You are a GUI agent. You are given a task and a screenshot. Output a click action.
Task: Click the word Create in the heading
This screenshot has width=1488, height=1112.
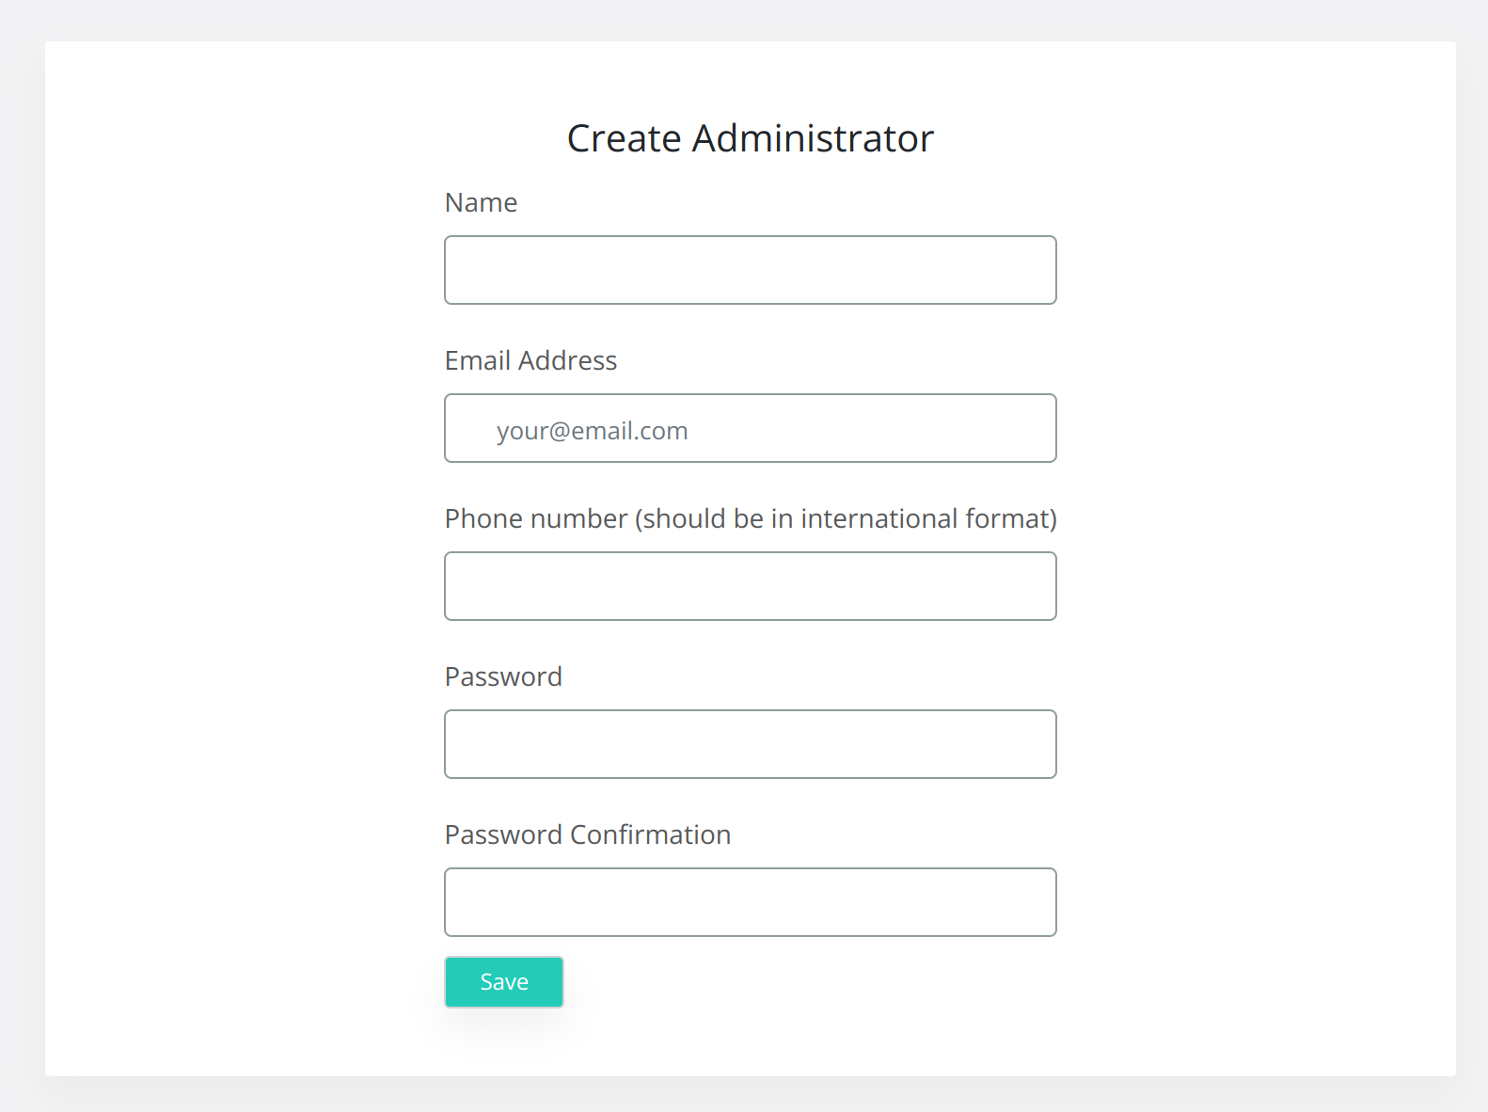tap(624, 138)
